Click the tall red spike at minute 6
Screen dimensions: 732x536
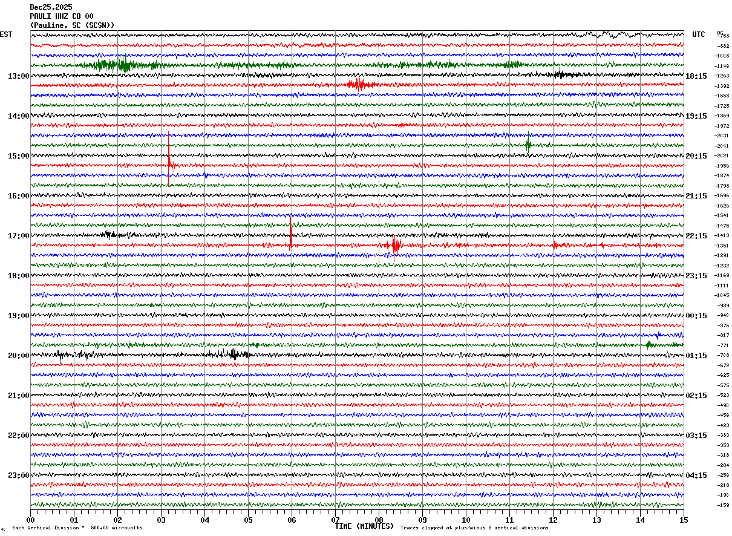pyautogui.click(x=291, y=233)
